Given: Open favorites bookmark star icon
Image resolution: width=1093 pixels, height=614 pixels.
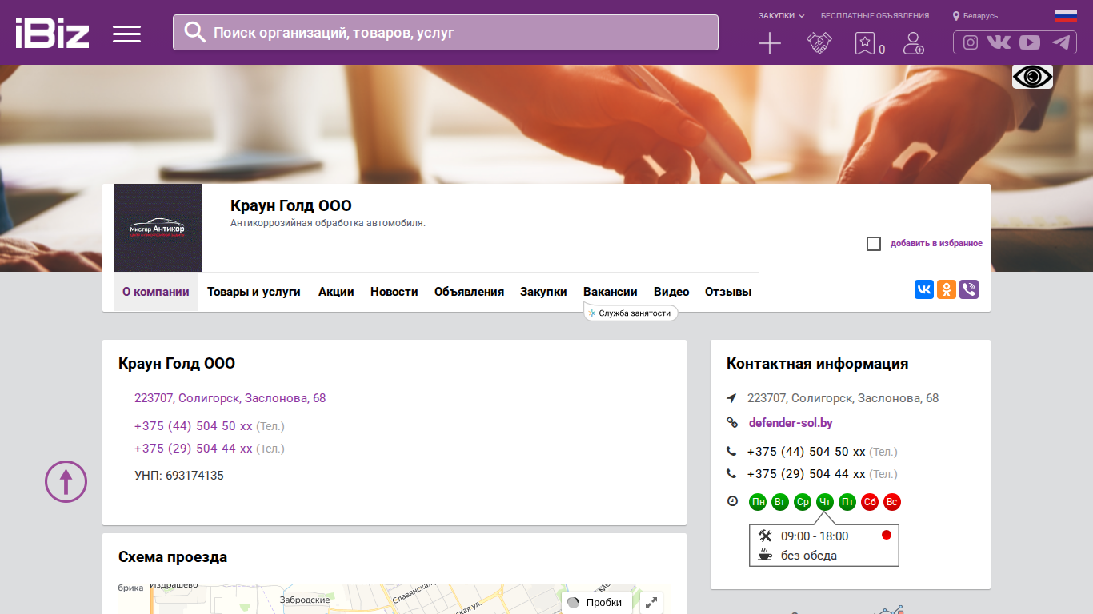Looking at the screenshot, I should coord(865,43).
